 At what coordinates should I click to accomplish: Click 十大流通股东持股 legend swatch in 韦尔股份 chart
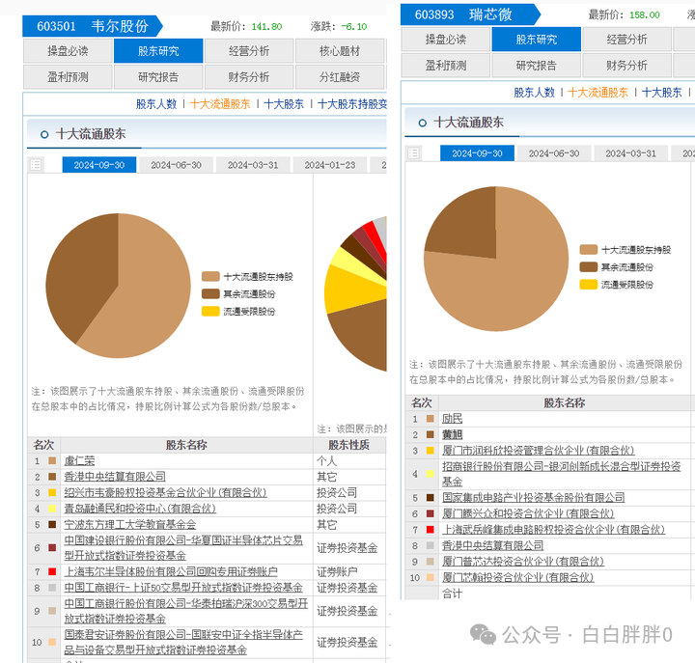click(x=210, y=277)
